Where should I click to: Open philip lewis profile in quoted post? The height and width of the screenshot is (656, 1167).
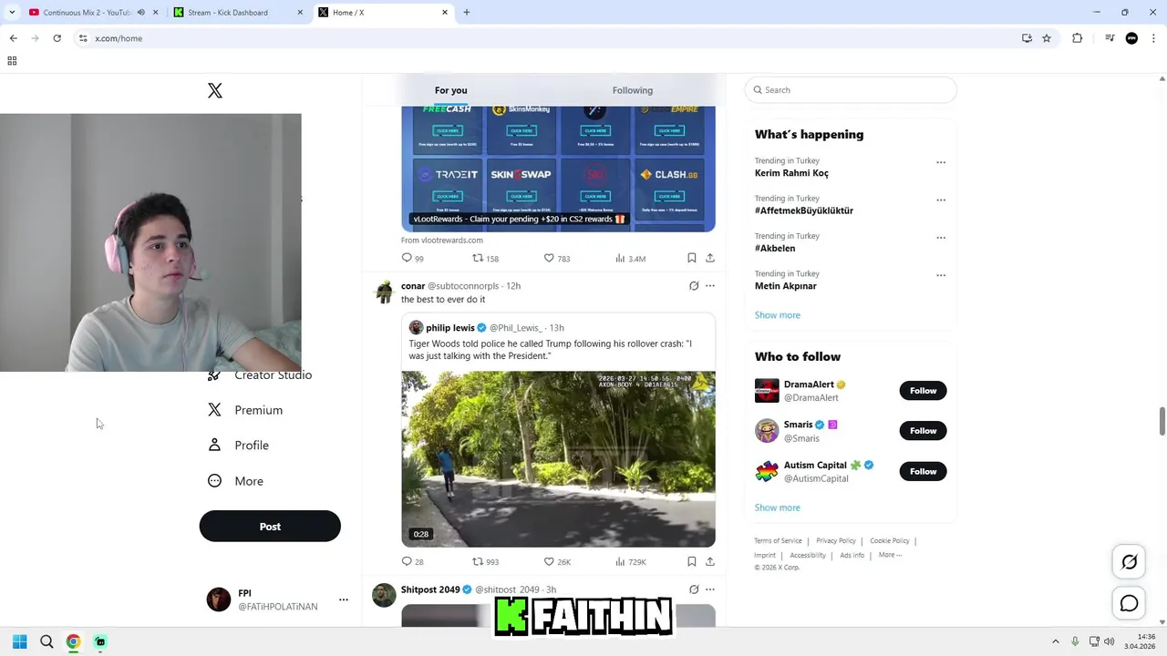click(x=450, y=328)
